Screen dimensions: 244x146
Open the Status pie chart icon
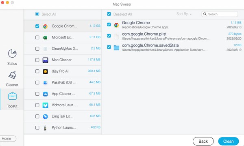(x=12, y=54)
